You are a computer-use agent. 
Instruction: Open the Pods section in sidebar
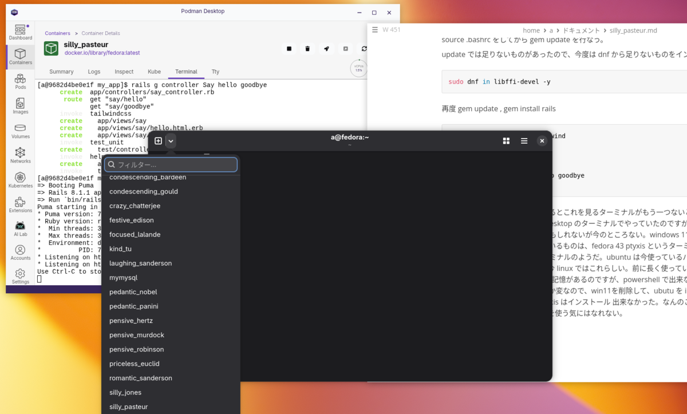[20, 81]
